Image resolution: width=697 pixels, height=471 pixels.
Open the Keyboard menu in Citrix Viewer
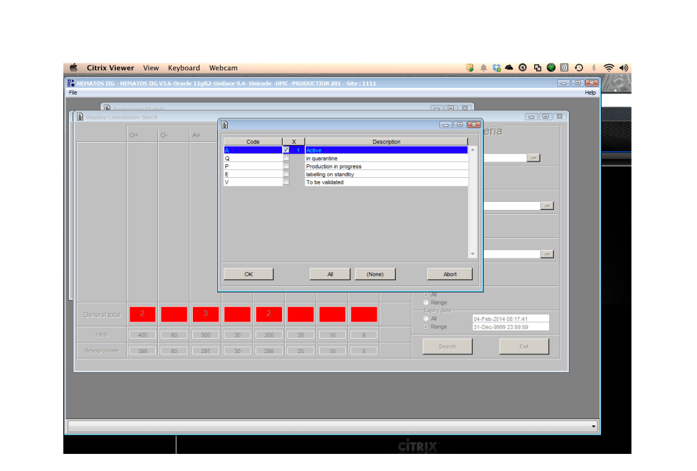pos(184,67)
